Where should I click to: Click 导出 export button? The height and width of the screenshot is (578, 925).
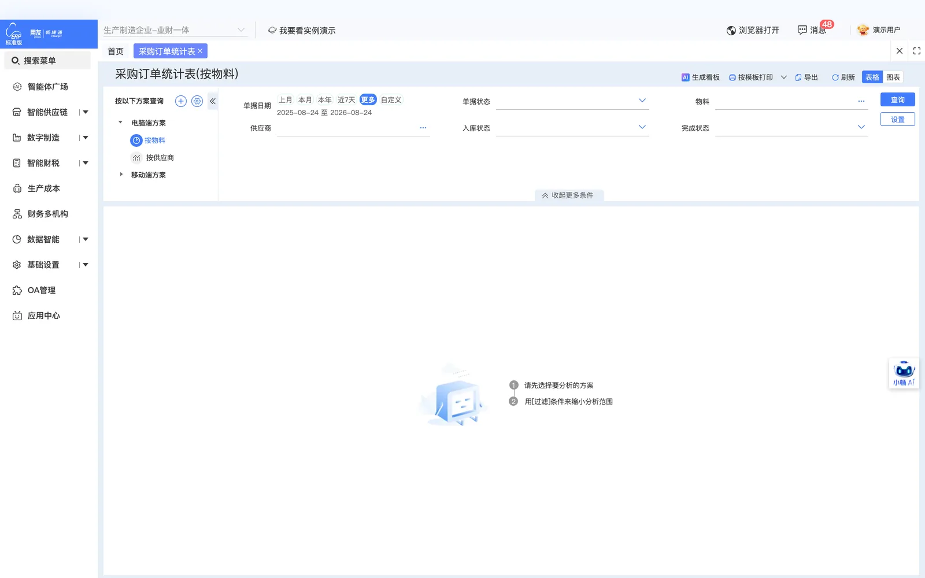pos(806,77)
